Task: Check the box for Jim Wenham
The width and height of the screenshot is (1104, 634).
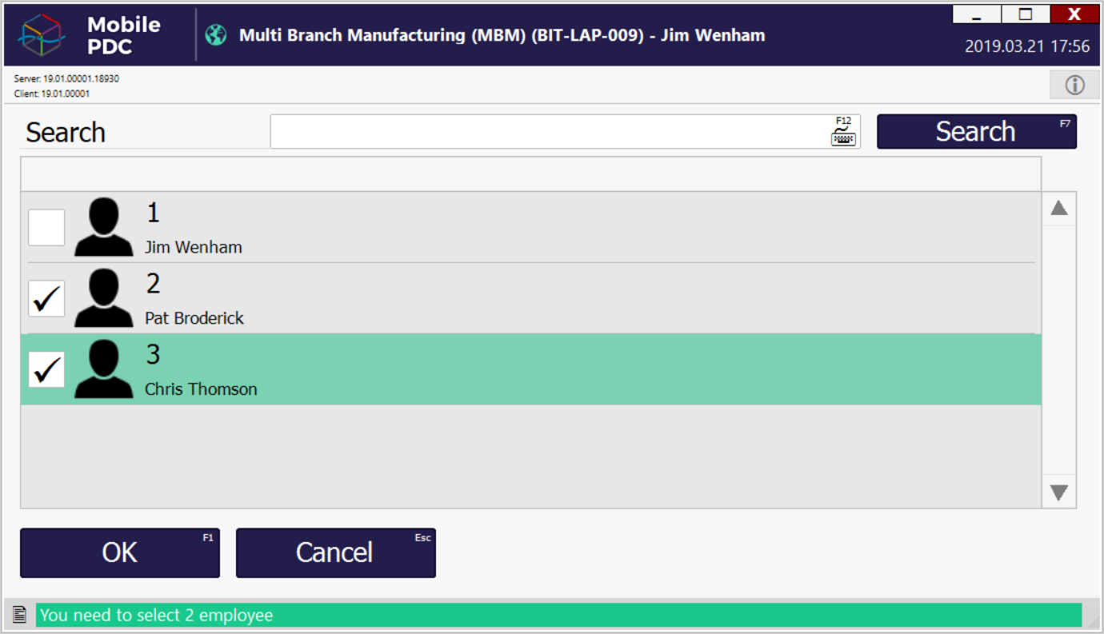Action: pos(46,228)
